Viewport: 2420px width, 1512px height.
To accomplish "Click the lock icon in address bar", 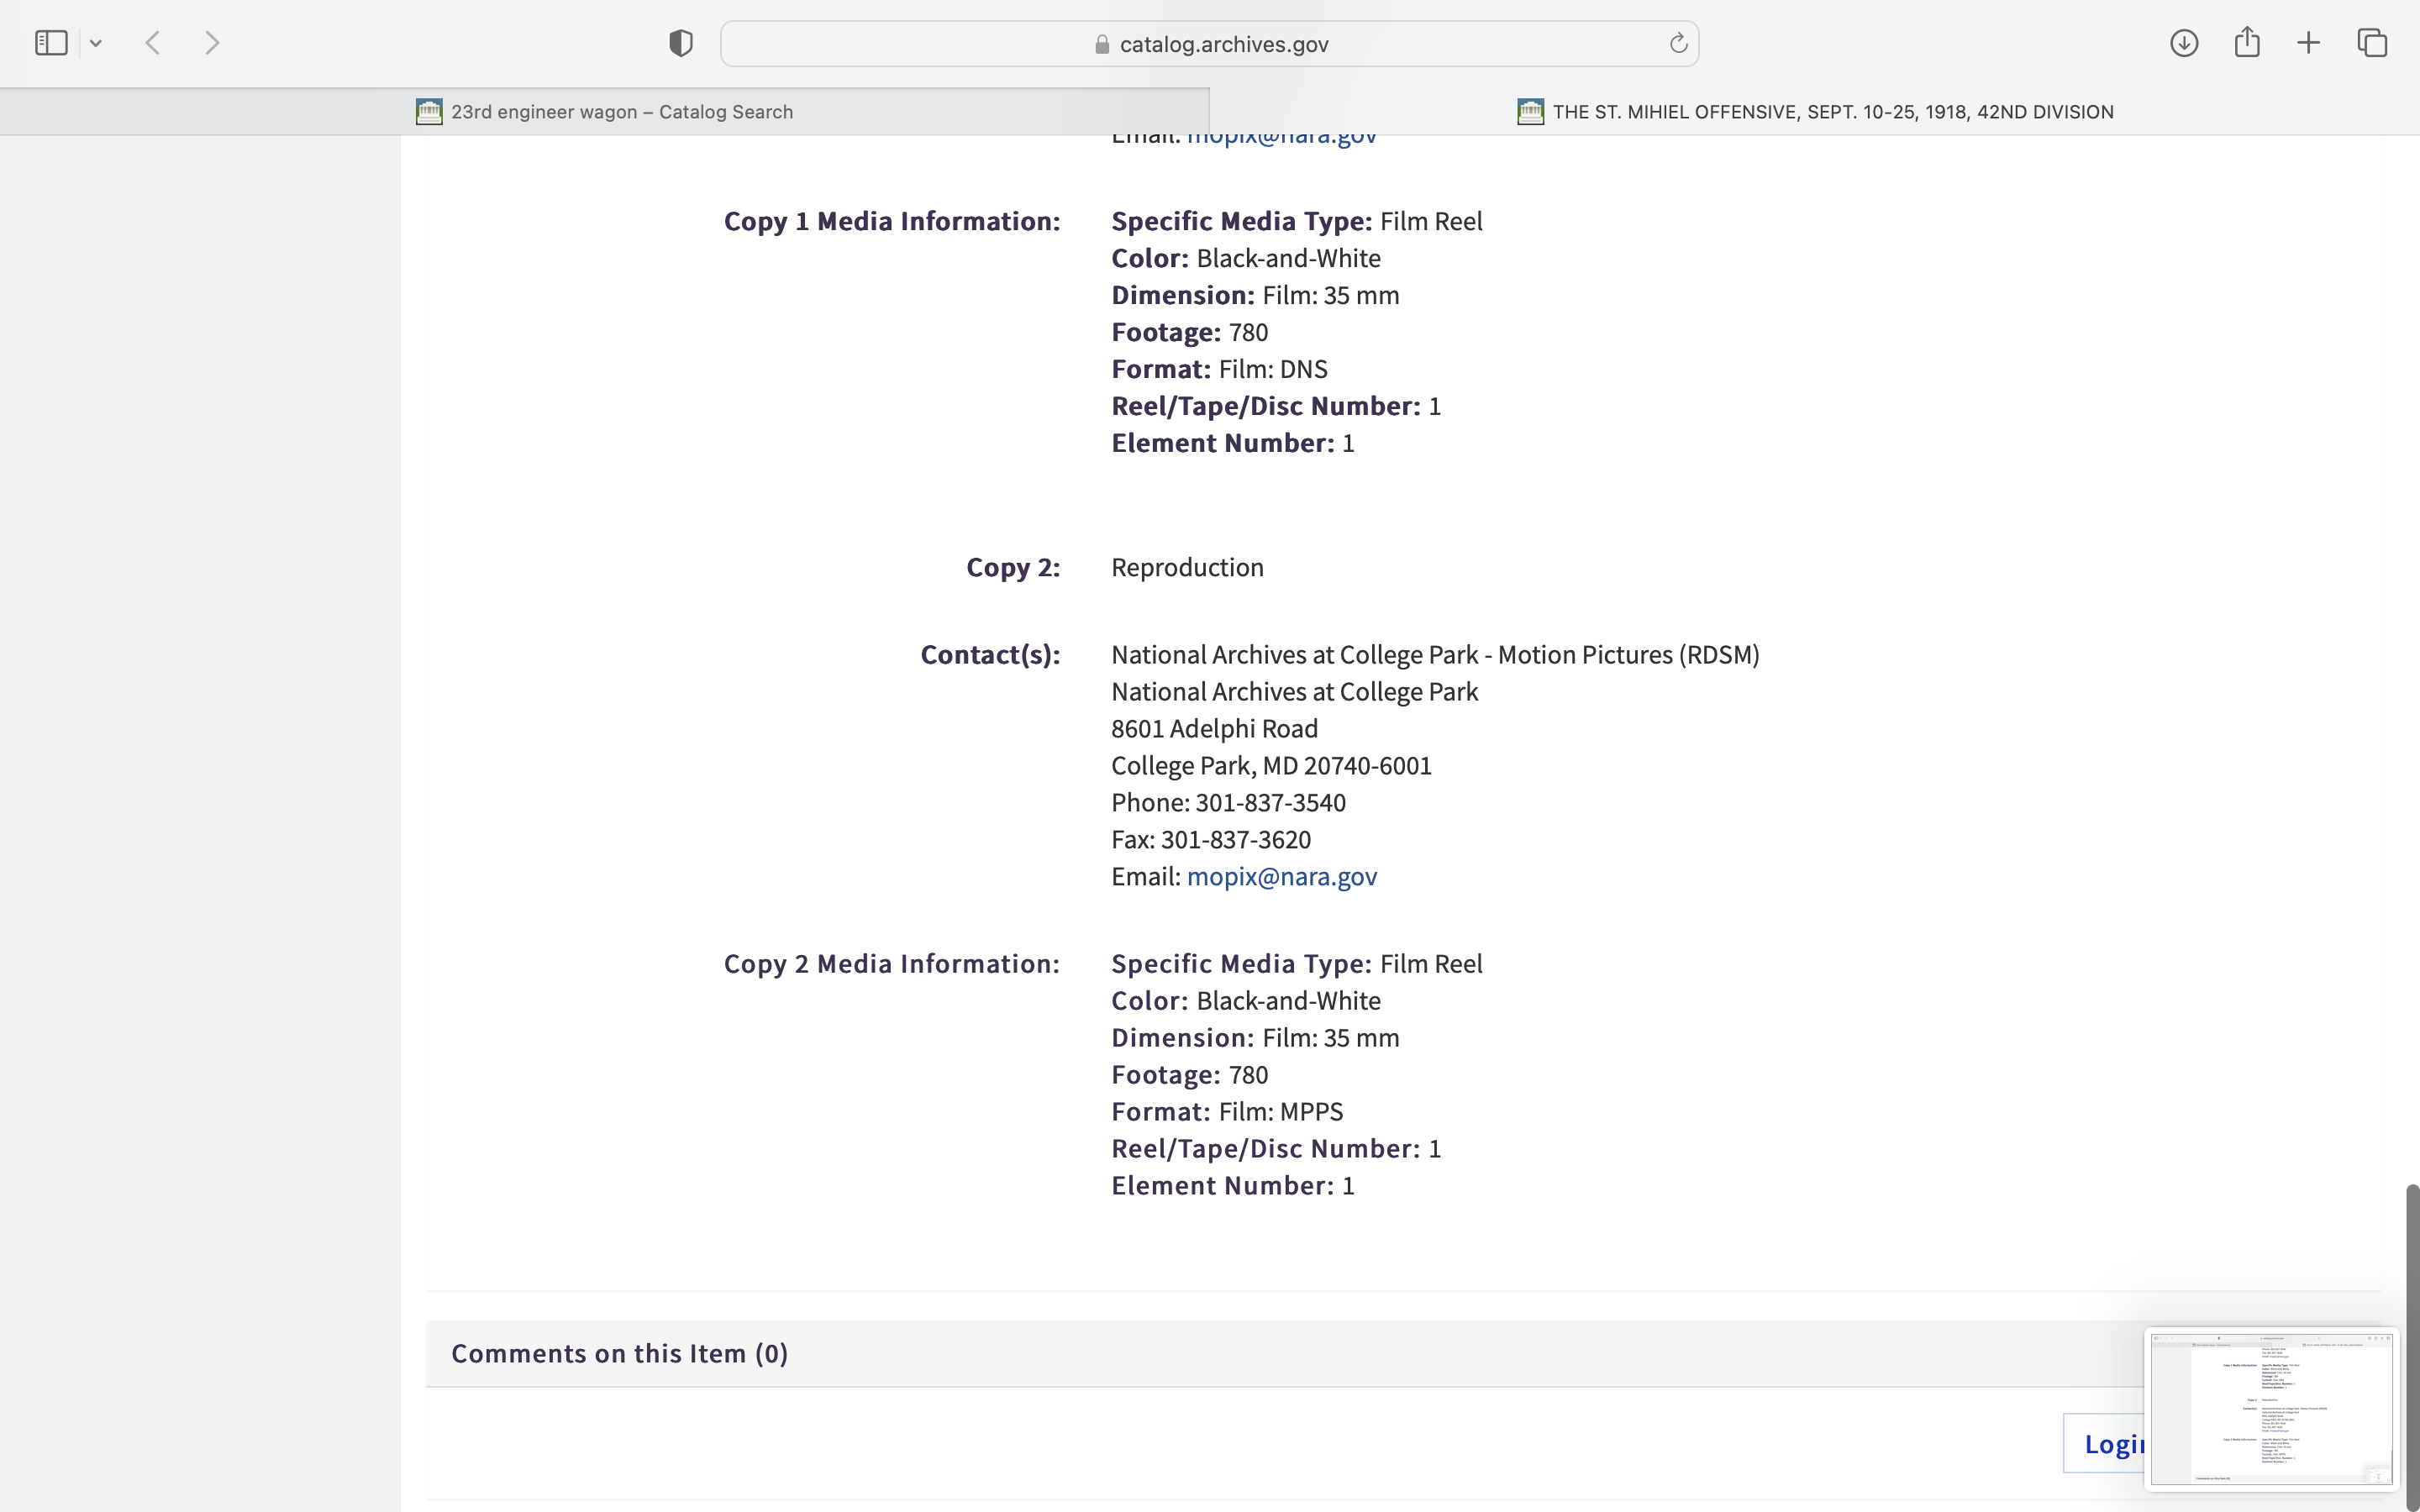I will pyautogui.click(x=1102, y=44).
